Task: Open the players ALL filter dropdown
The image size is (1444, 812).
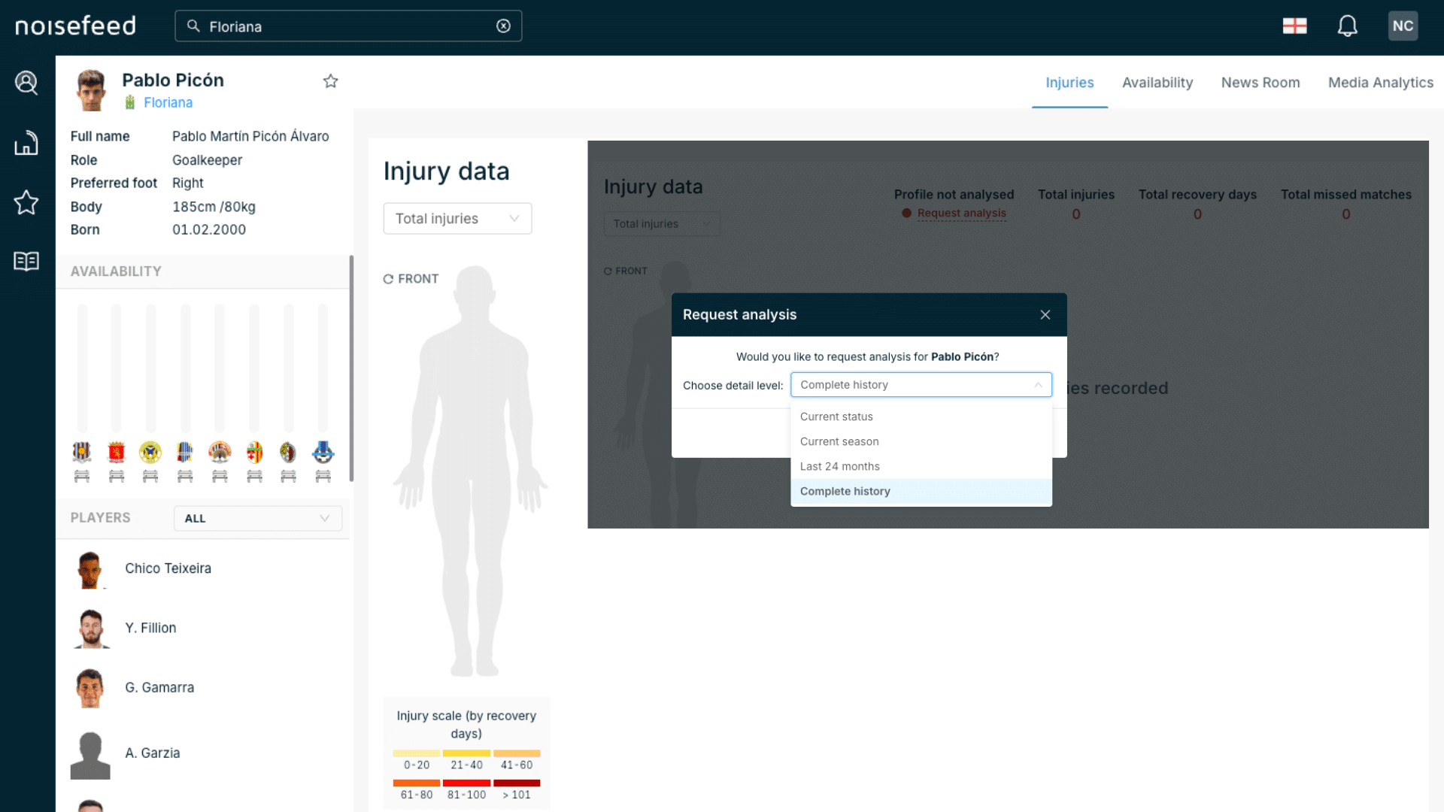Action: coord(257,518)
